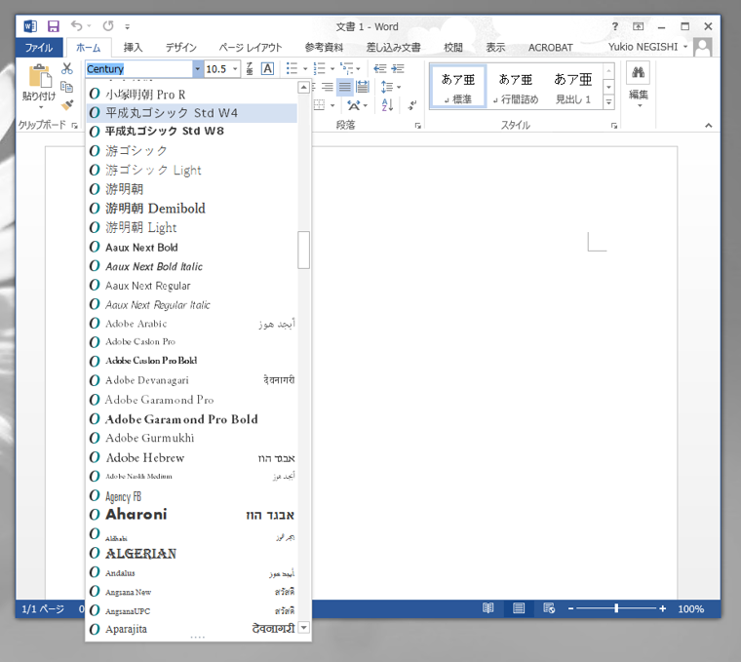Open the Yukio NEGISHI account menu
Image resolution: width=741 pixels, height=662 pixels.
(648, 47)
